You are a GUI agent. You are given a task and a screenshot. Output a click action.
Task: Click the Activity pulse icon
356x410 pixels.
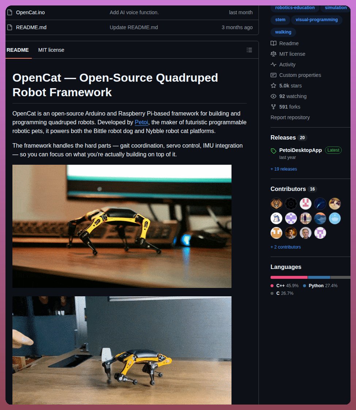click(273, 64)
